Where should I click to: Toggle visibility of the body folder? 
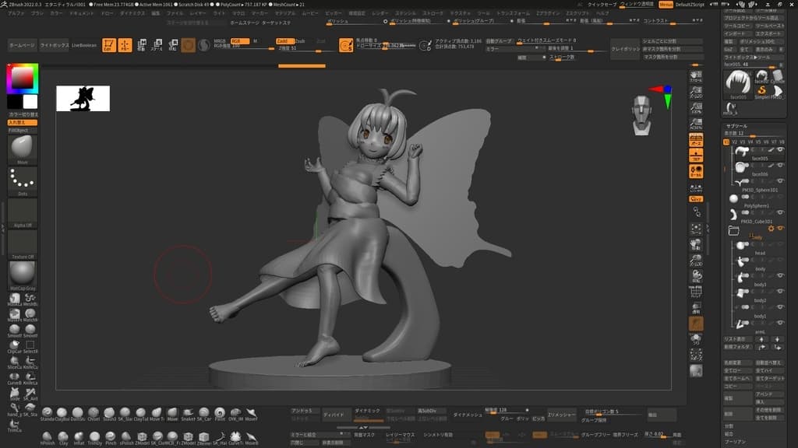coord(780,229)
